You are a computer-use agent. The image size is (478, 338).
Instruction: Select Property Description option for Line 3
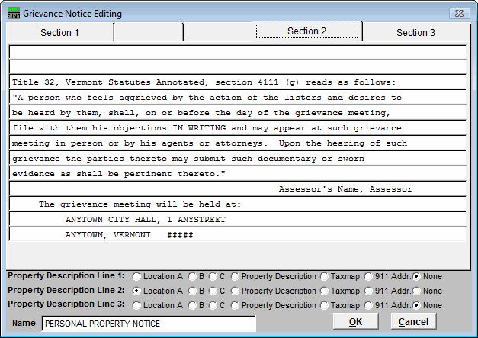[x=236, y=305]
